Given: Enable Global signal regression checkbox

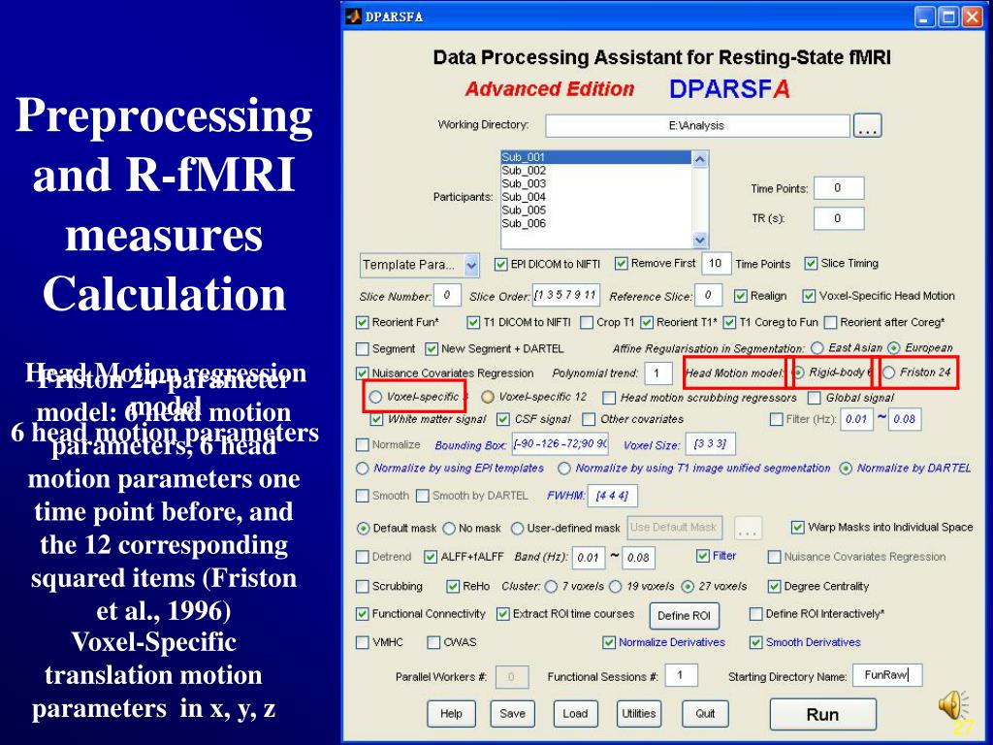Looking at the screenshot, I should click(815, 398).
